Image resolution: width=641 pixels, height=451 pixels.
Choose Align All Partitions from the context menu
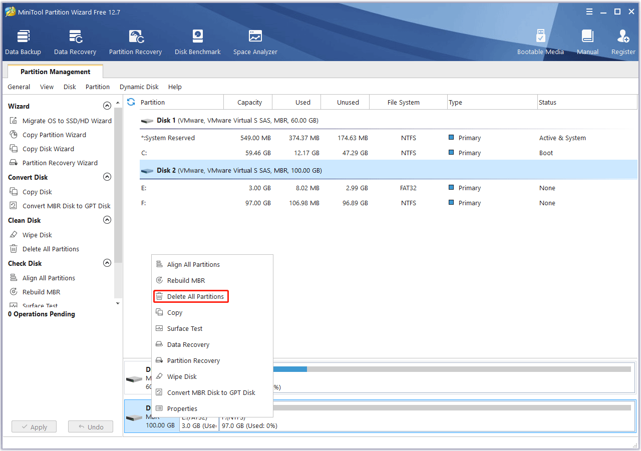[x=212, y=264]
